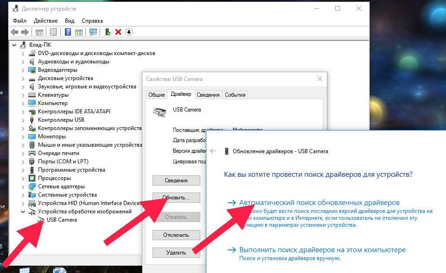Click the back arrow in driver update wizard
The width and height of the screenshot is (446, 273).
point(213,151)
